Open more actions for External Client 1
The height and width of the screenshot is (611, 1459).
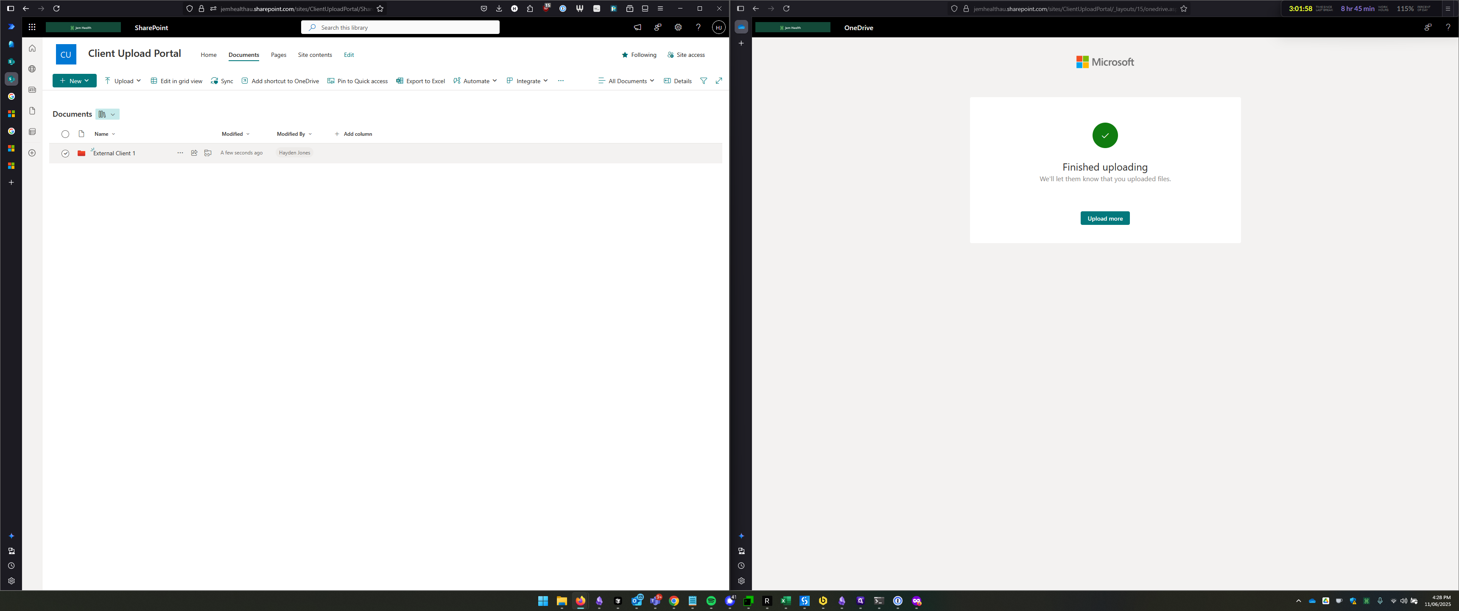[x=180, y=153]
